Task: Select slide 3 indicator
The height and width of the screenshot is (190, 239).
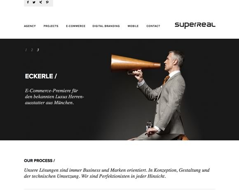Action: coord(38,50)
